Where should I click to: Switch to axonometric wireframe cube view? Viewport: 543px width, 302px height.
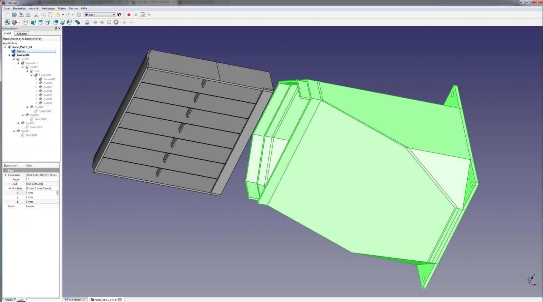click(x=25, y=22)
